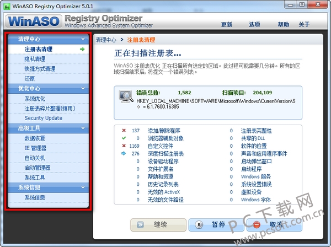Click the 1169 count beside 自定义控件
Image resolution: width=331 pixels, height=247 pixels.
[134, 146]
